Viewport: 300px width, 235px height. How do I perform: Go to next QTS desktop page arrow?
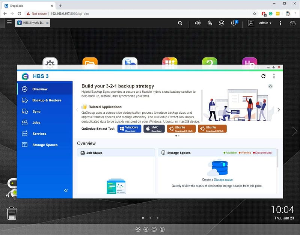pos(295,131)
